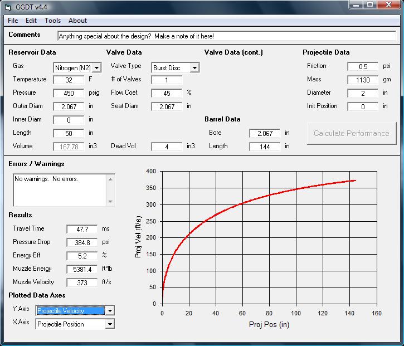404x346 pixels.
Task: Click the reservoir Pressure input field
Action: tap(69, 94)
